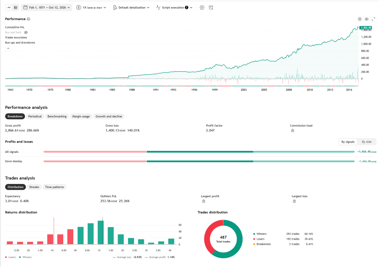Click the lock icon under Commission load
Image resolution: width=379 pixels, height=267 pixels.
pyautogui.click(x=292, y=130)
